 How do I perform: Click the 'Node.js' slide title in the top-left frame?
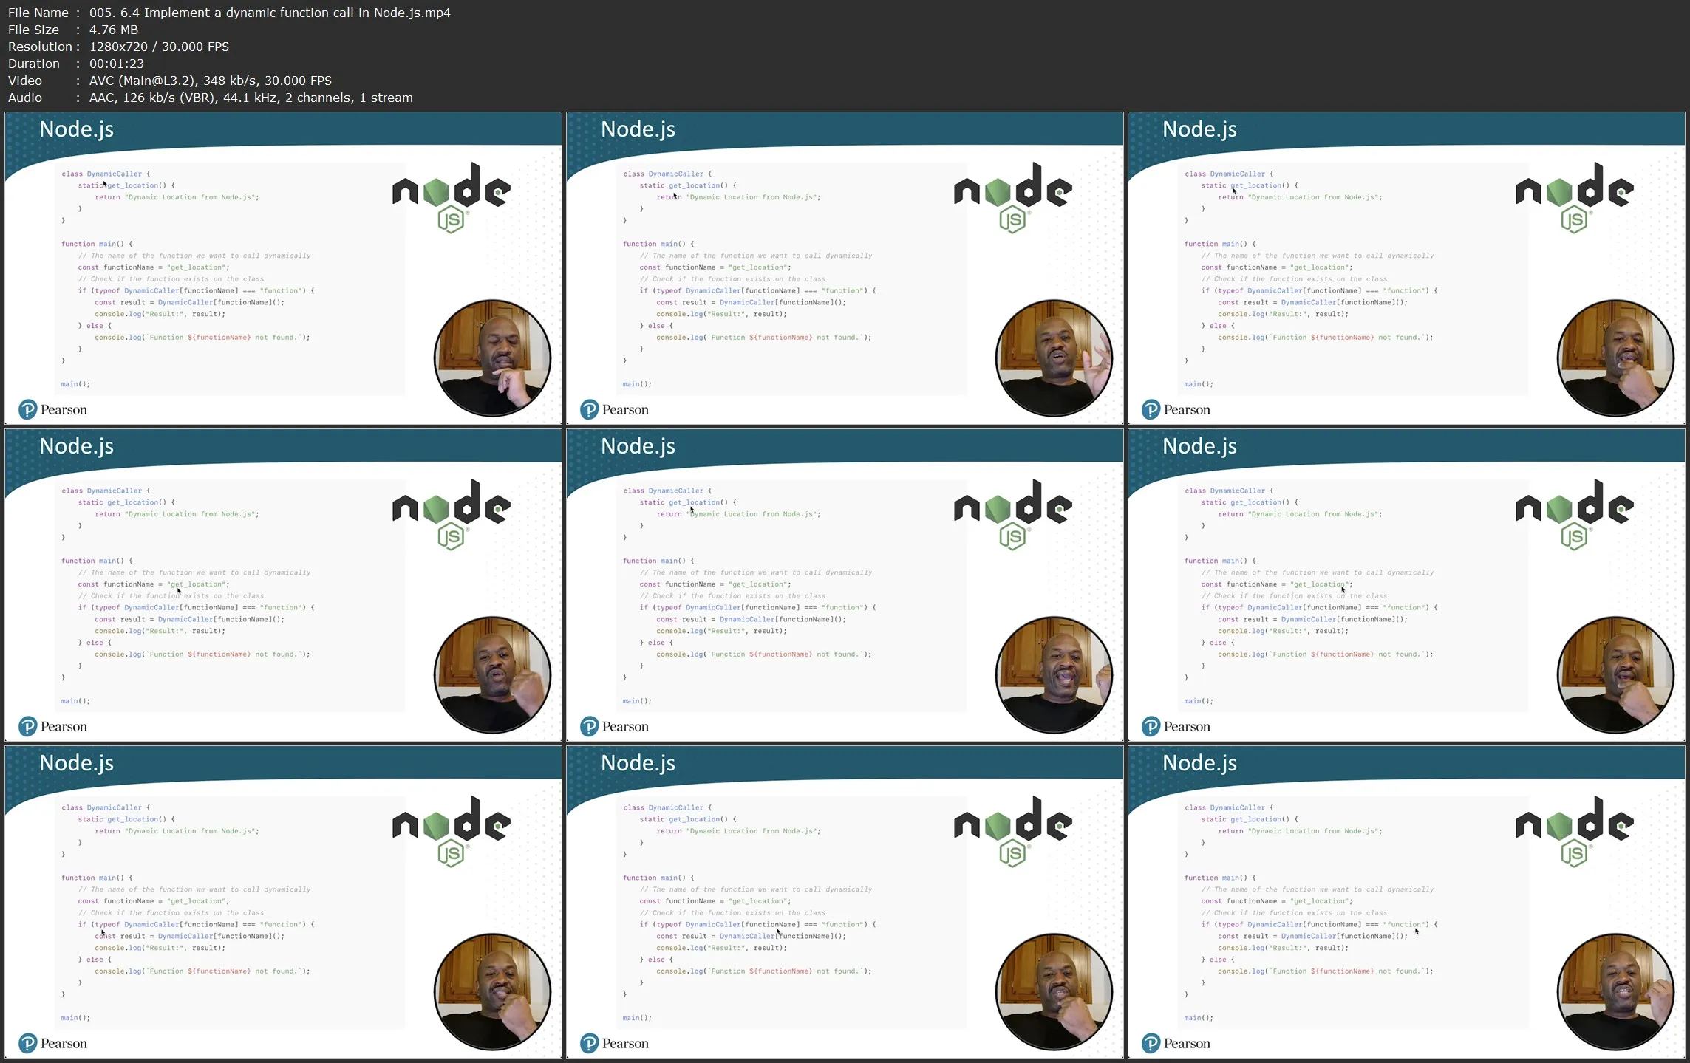[76, 129]
